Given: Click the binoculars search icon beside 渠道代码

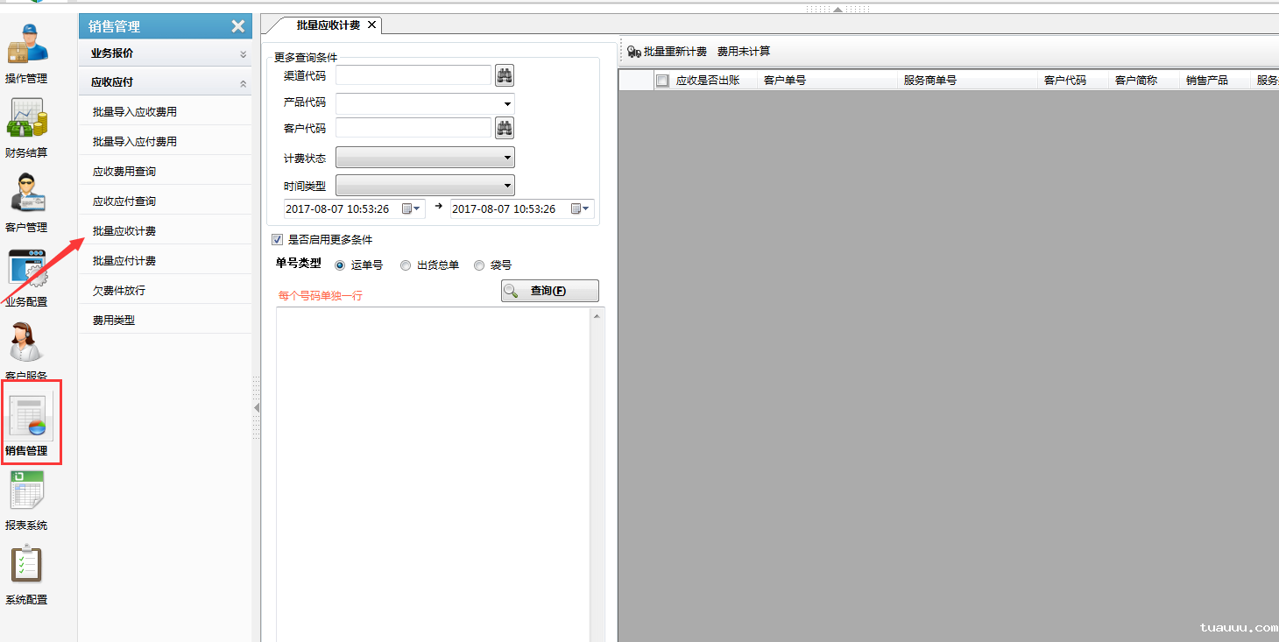Looking at the screenshot, I should [x=504, y=74].
